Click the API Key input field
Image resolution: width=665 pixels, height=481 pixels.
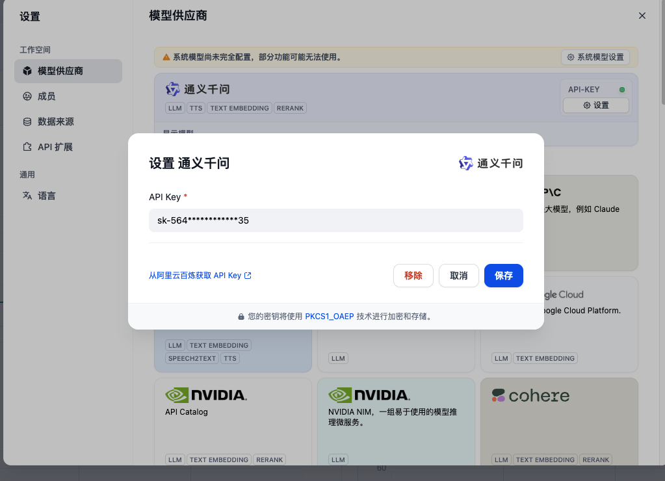coord(335,220)
